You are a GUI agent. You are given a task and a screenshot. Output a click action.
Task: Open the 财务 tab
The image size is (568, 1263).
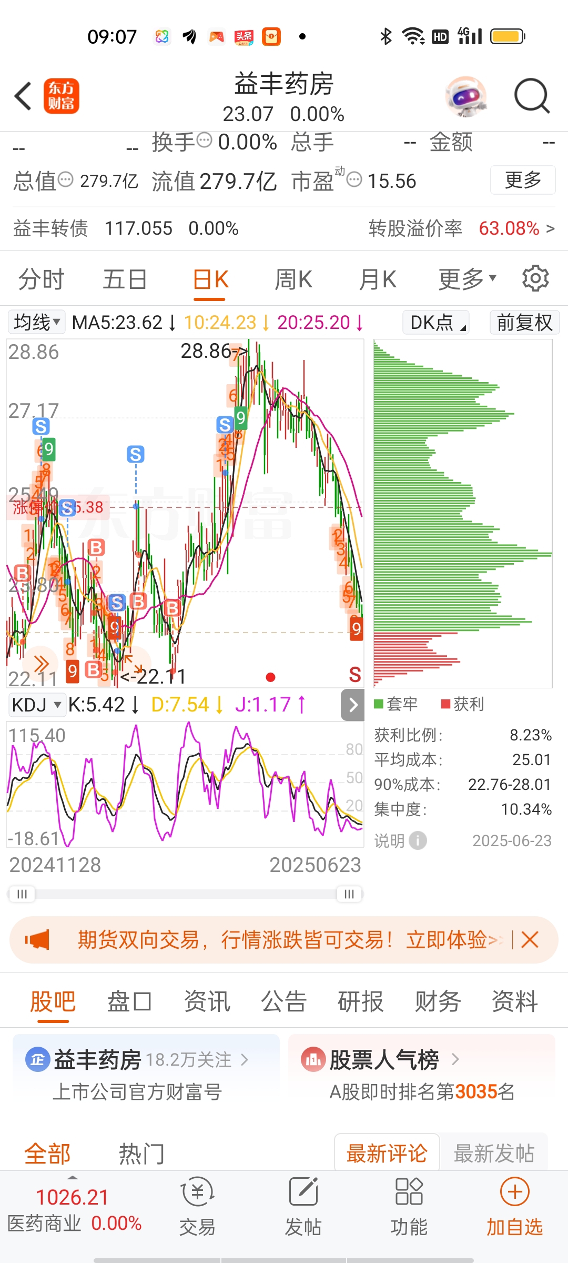coord(438,1001)
